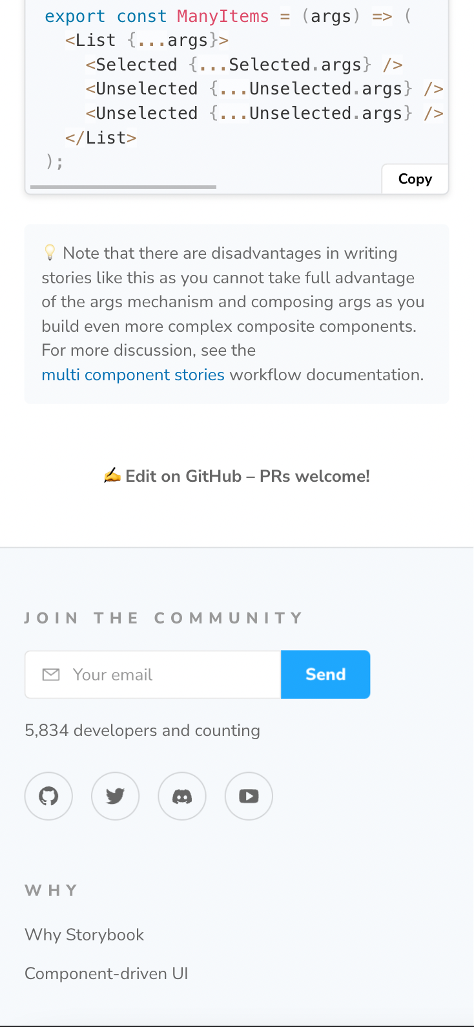Open Storybook's GitHub page via circular icon

tap(48, 796)
